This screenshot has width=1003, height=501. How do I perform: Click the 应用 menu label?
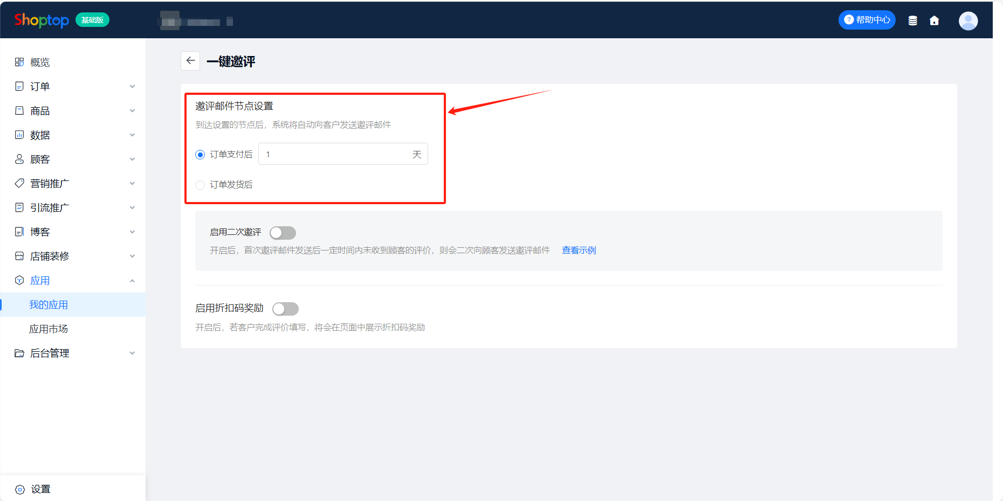[x=40, y=280]
